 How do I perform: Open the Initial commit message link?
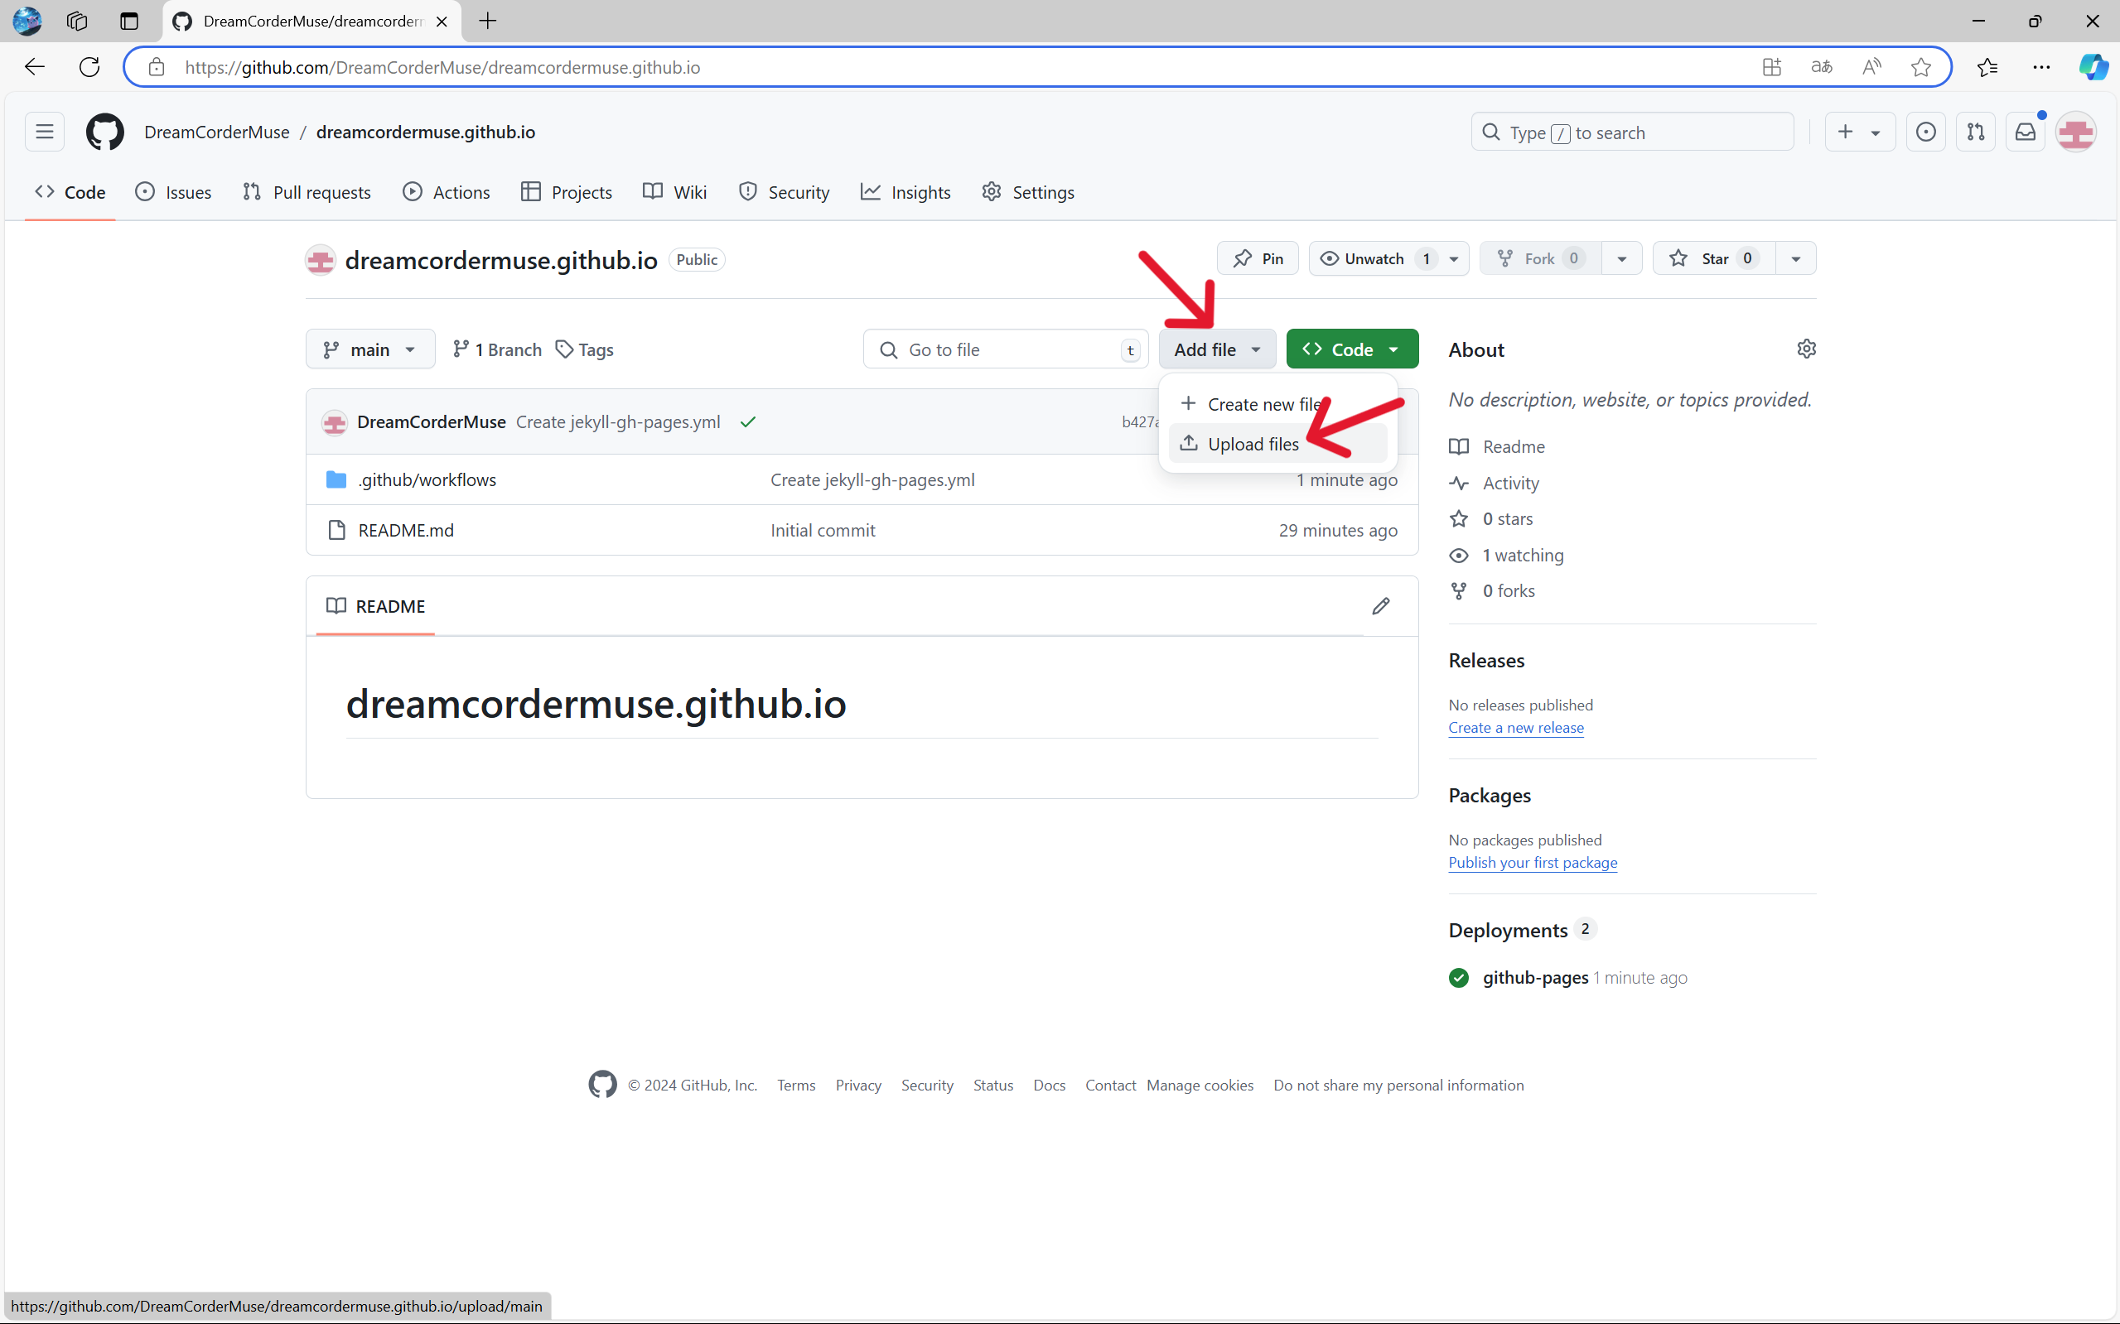pyautogui.click(x=823, y=530)
